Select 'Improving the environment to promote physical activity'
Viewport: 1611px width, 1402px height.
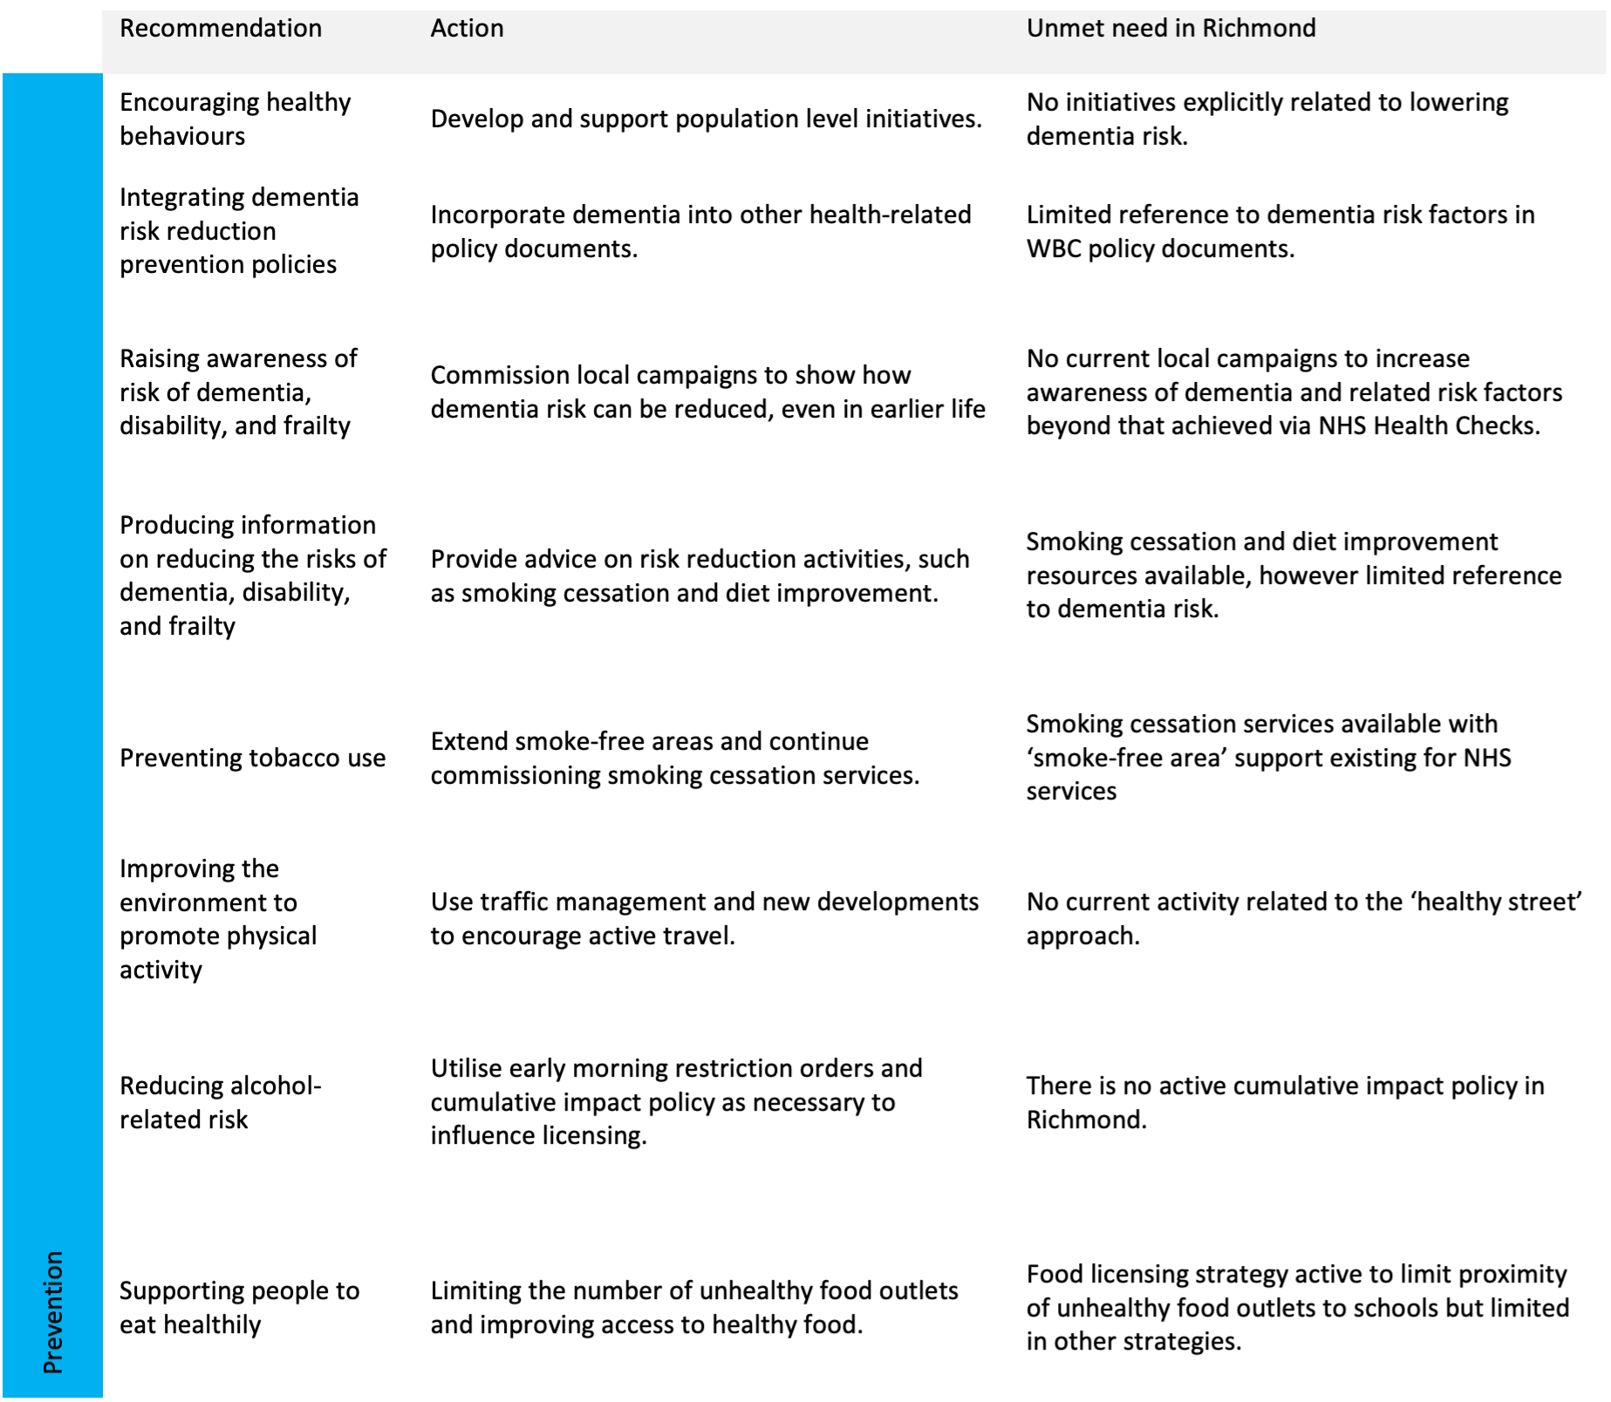pos(218,919)
